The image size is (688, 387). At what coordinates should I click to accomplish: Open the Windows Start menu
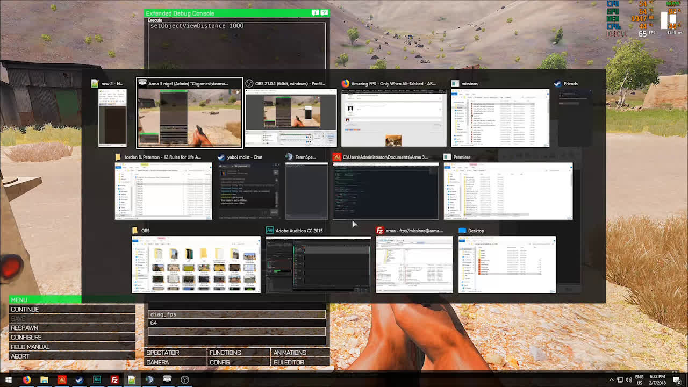pyautogui.click(x=9, y=379)
